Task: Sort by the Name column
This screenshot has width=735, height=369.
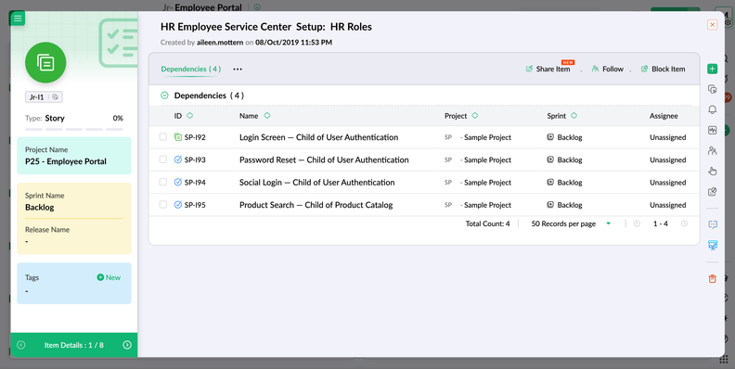Action: point(266,116)
